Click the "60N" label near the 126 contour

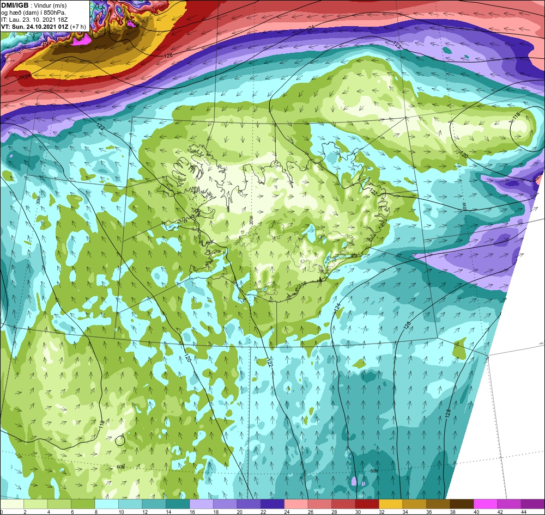[374, 471]
